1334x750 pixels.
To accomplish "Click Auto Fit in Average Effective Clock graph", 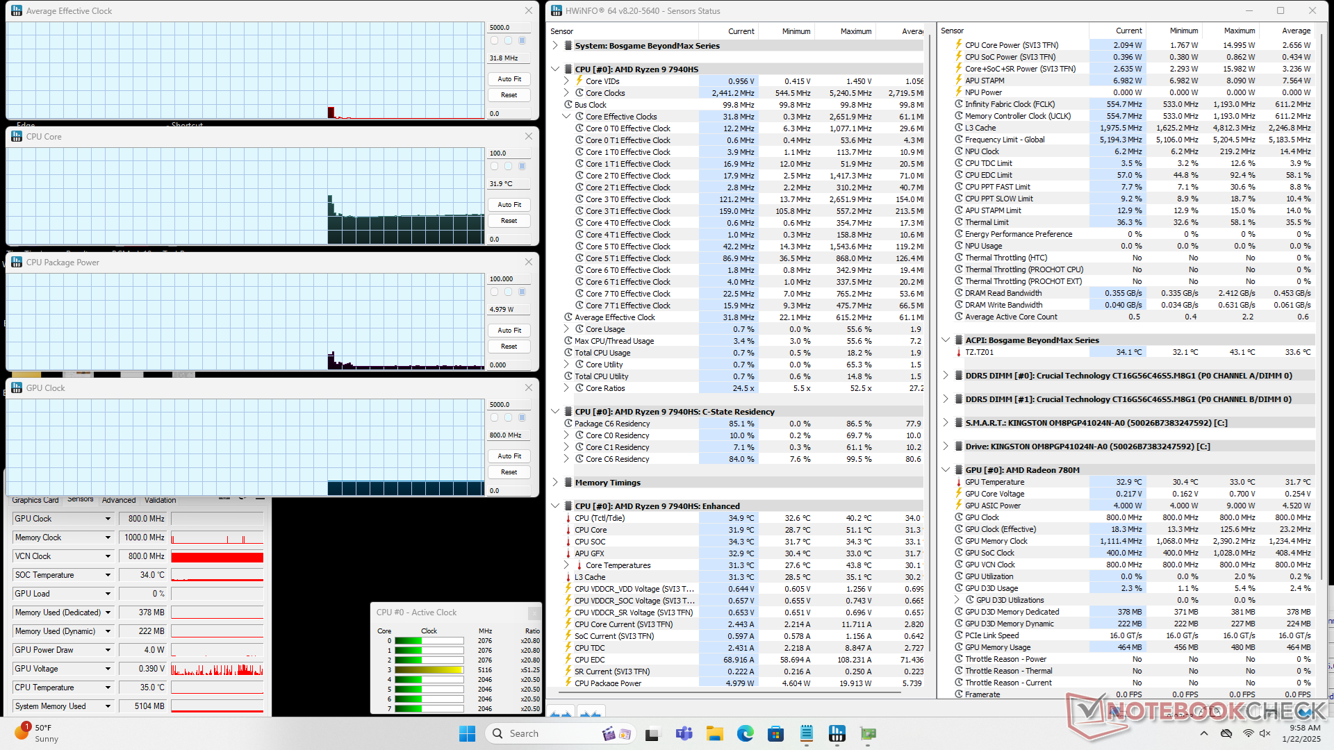I will 509,79.
